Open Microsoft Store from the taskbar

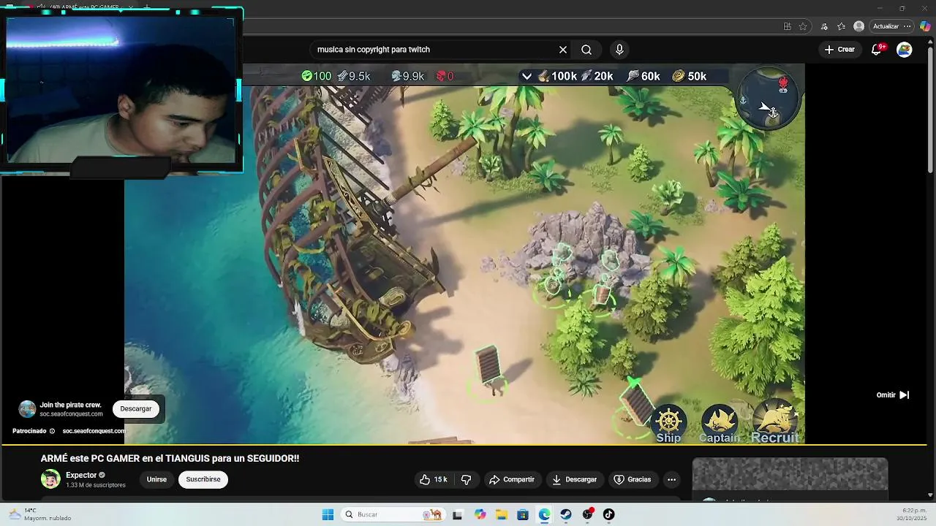pyautogui.click(x=523, y=514)
